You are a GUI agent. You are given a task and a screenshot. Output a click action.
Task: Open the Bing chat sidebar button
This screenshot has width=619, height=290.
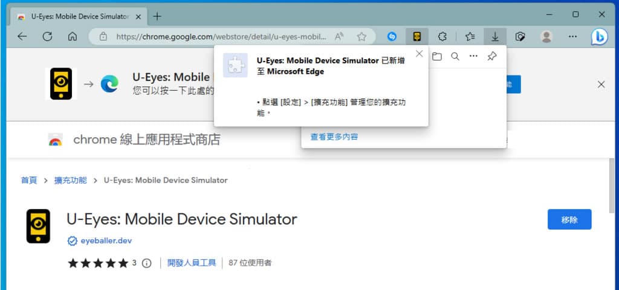[599, 37]
